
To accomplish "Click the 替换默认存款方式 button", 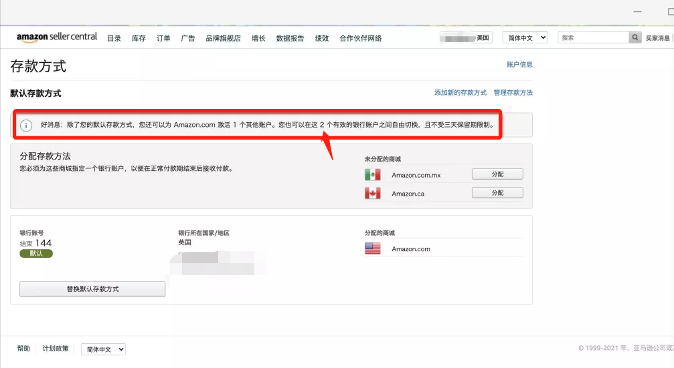I will (92, 289).
